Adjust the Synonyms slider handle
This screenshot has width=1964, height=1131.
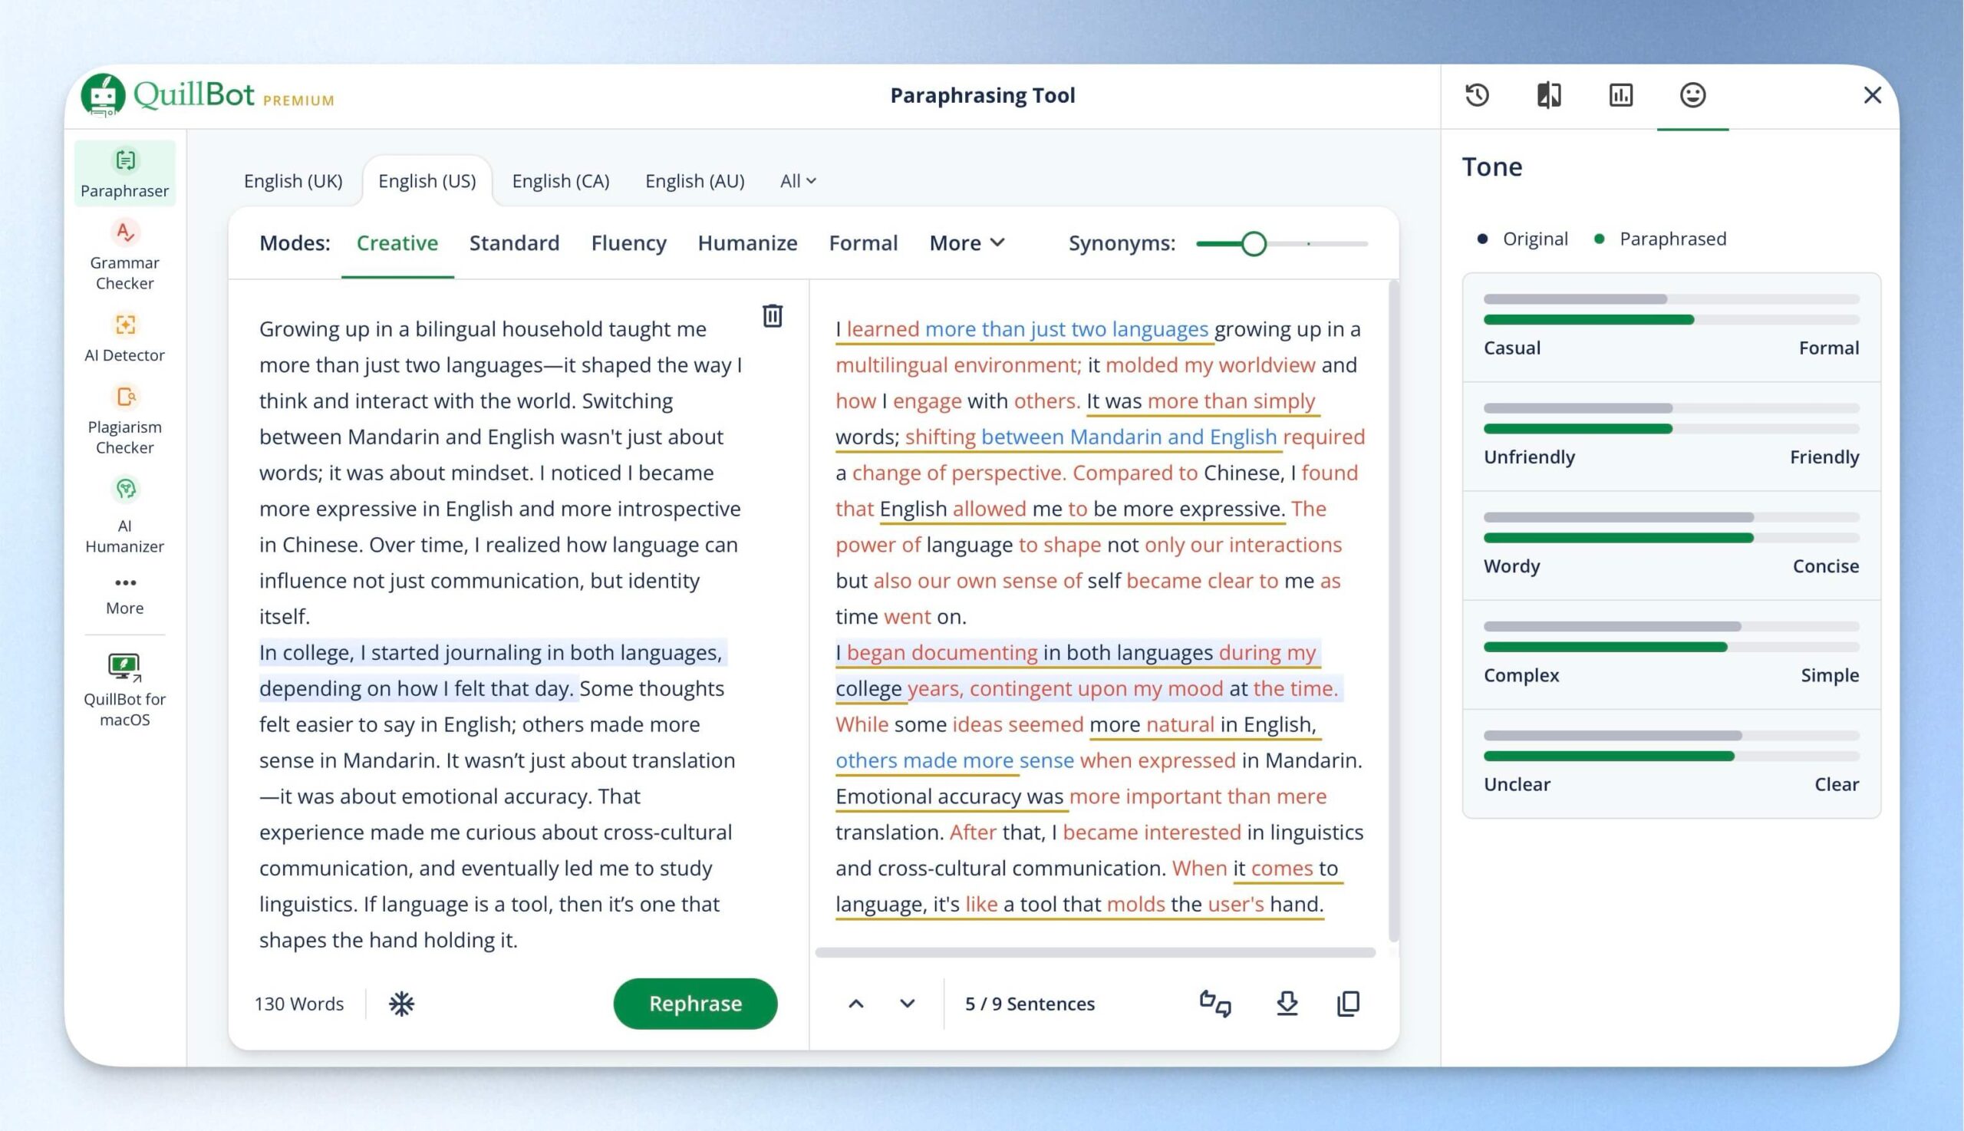pos(1254,243)
